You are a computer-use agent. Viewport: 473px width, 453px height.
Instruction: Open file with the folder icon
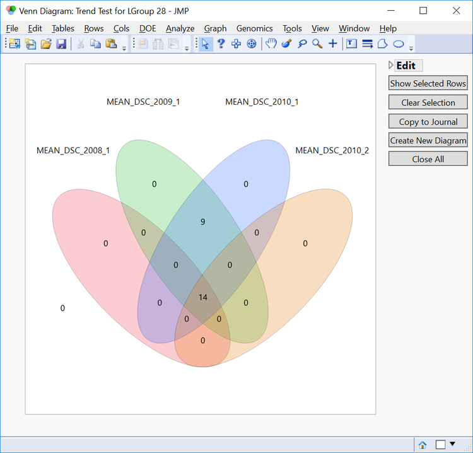(x=46, y=44)
